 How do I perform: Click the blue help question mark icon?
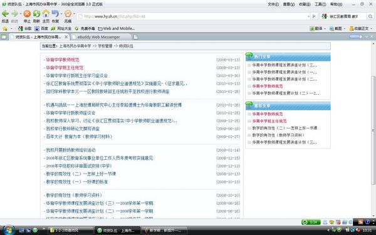click(x=367, y=222)
